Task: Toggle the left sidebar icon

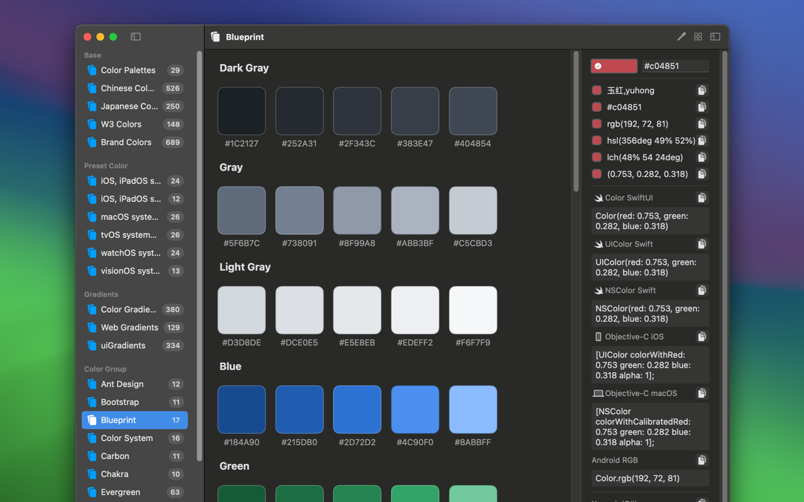Action: click(136, 37)
